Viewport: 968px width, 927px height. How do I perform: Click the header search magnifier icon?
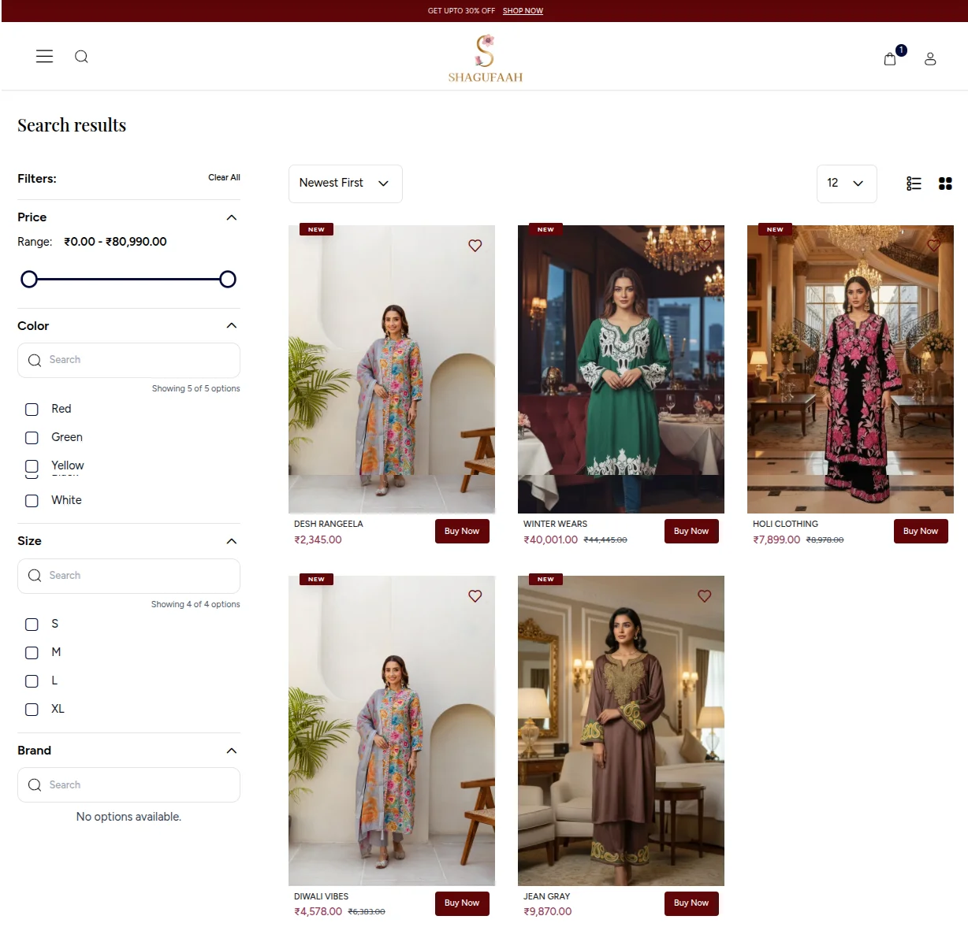pyautogui.click(x=81, y=57)
